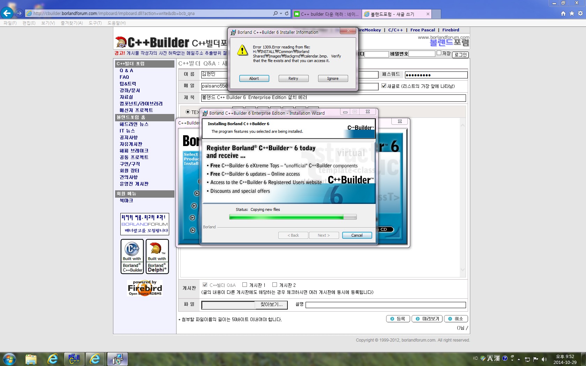The width and height of the screenshot is (586, 366).
Task: Select the TEXT radio button
Action: (188, 112)
